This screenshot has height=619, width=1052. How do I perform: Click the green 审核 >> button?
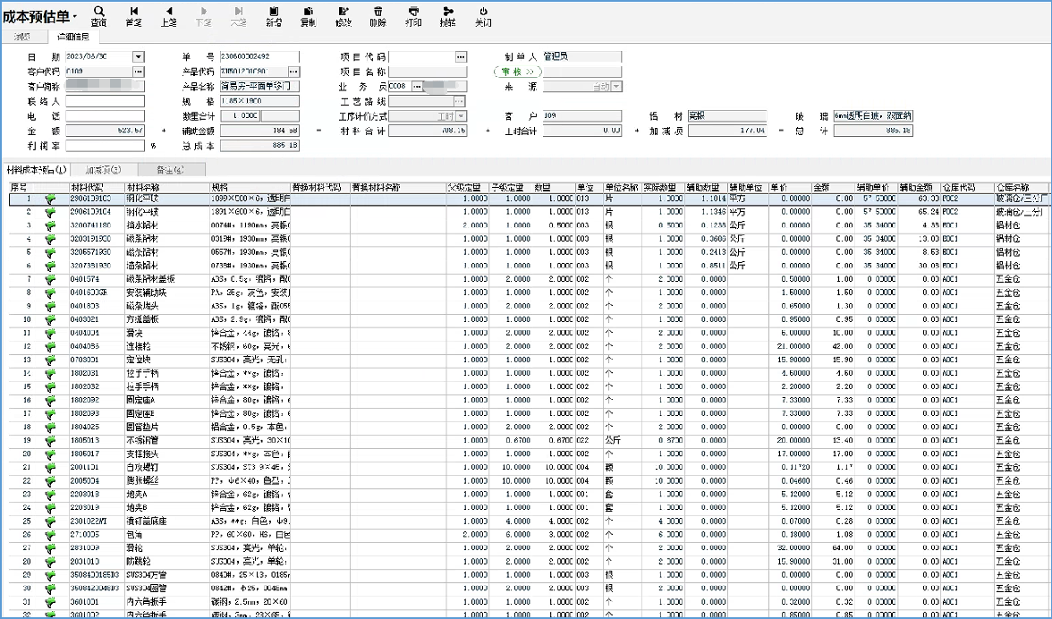coord(517,72)
